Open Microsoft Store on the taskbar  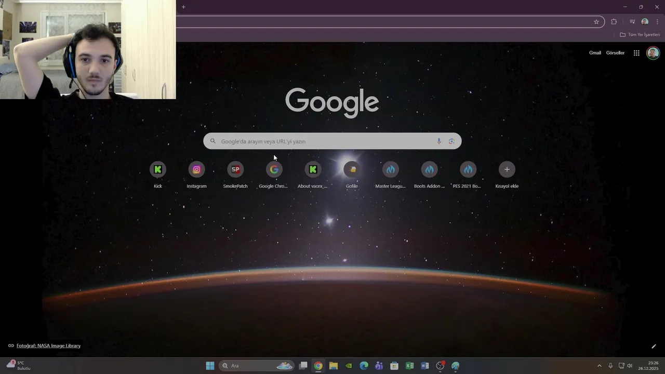point(394,366)
